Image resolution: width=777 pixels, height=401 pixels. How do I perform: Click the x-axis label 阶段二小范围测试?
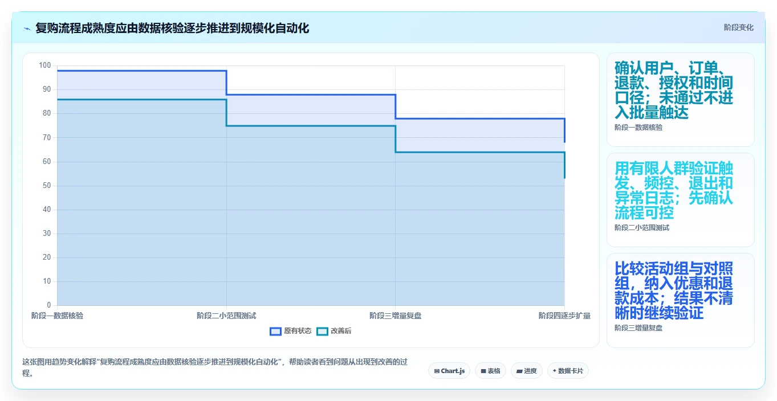click(x=226, y=316)
